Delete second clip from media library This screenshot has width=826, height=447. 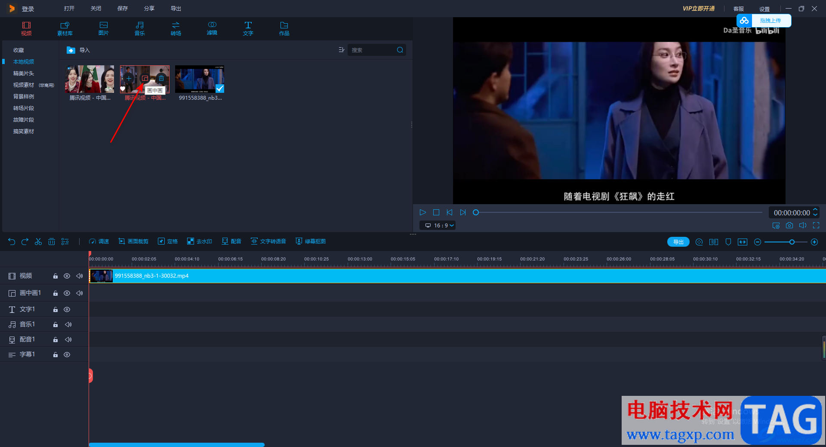[161, 78]
